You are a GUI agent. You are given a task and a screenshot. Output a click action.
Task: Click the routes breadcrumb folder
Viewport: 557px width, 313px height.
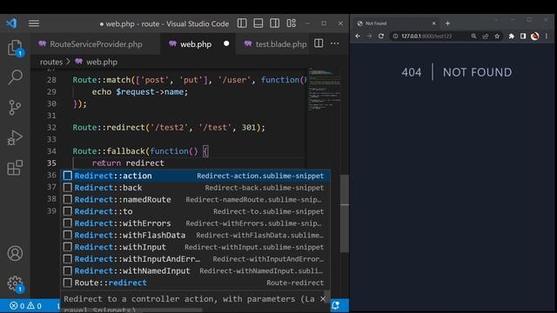51,62
